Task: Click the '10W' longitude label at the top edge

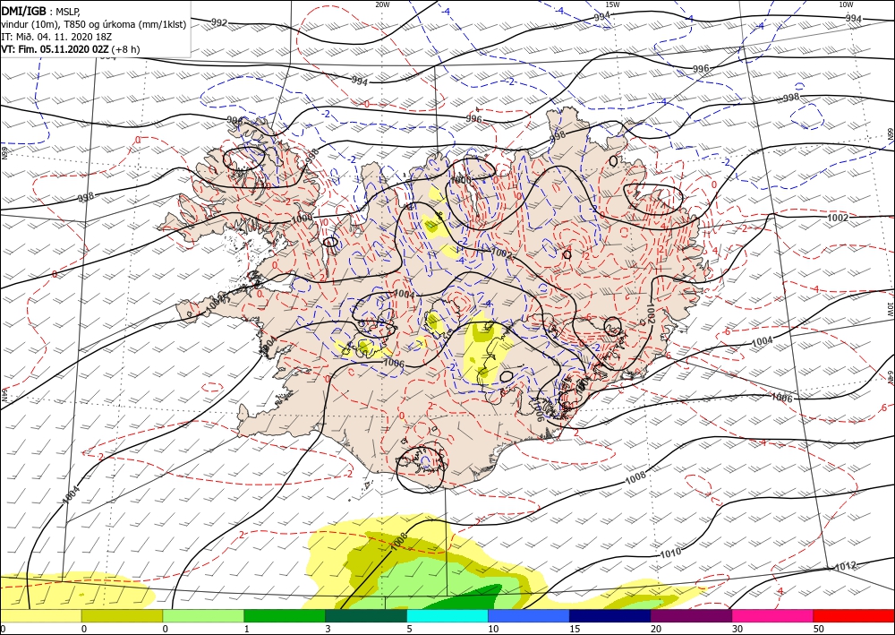Action: 846,4
